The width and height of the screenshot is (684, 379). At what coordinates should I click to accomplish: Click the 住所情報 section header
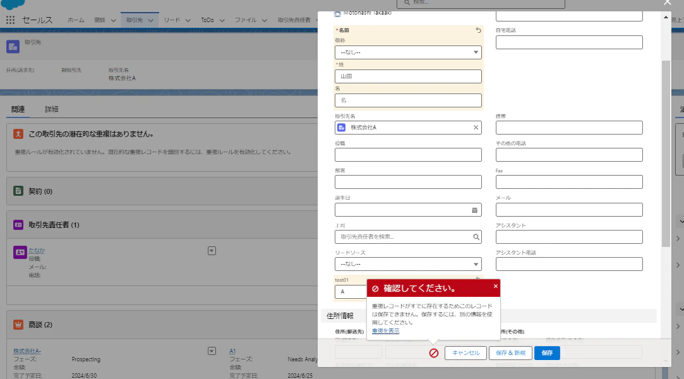pyautogui.click(x=489, y=315)
